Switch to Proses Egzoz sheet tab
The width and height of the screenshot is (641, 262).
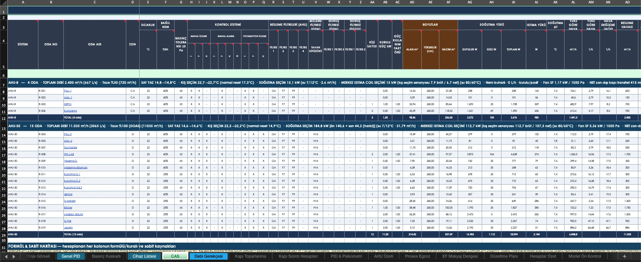pyautogui.click(x=417, y=256)
